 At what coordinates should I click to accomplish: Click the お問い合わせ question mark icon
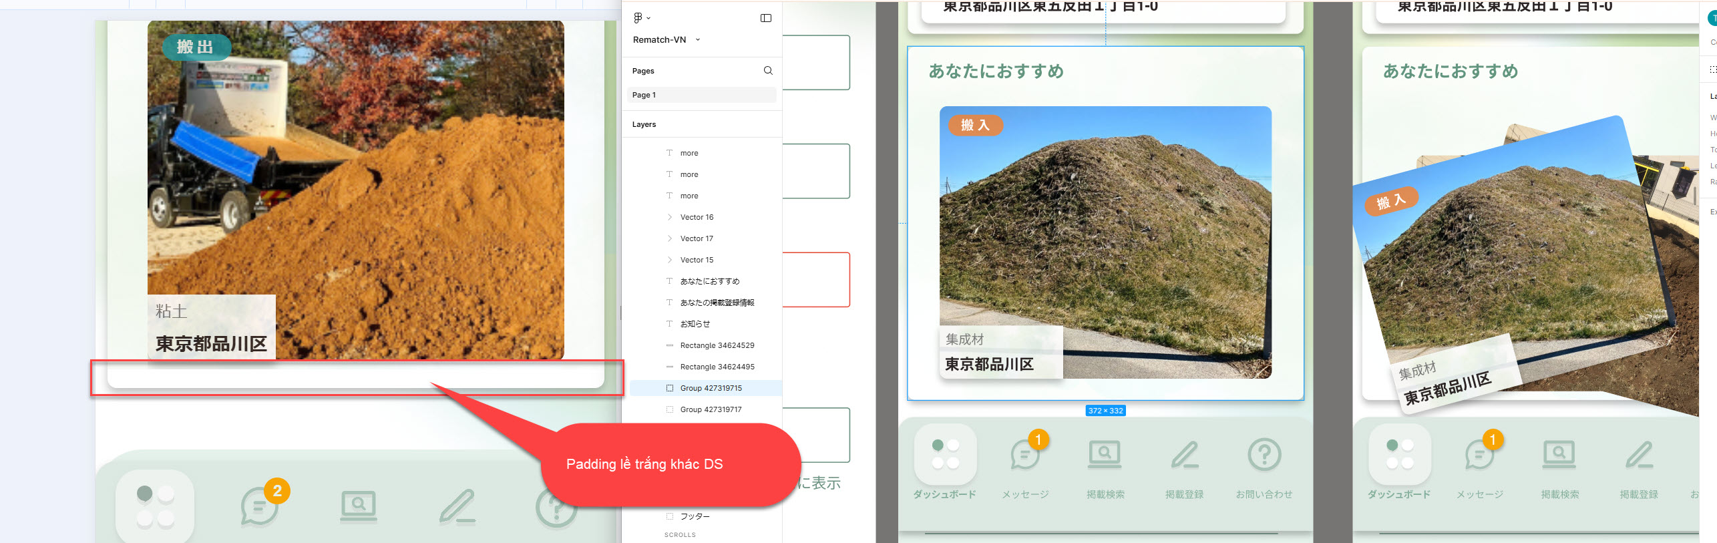1264,456
